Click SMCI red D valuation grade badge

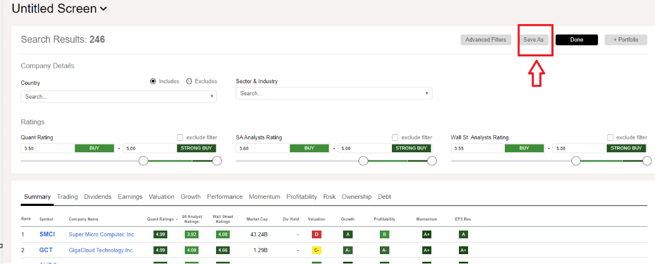pos(316,235)
